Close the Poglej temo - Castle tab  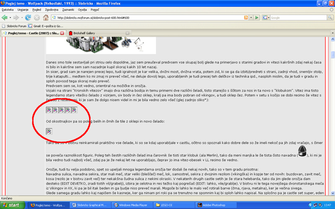62,33
